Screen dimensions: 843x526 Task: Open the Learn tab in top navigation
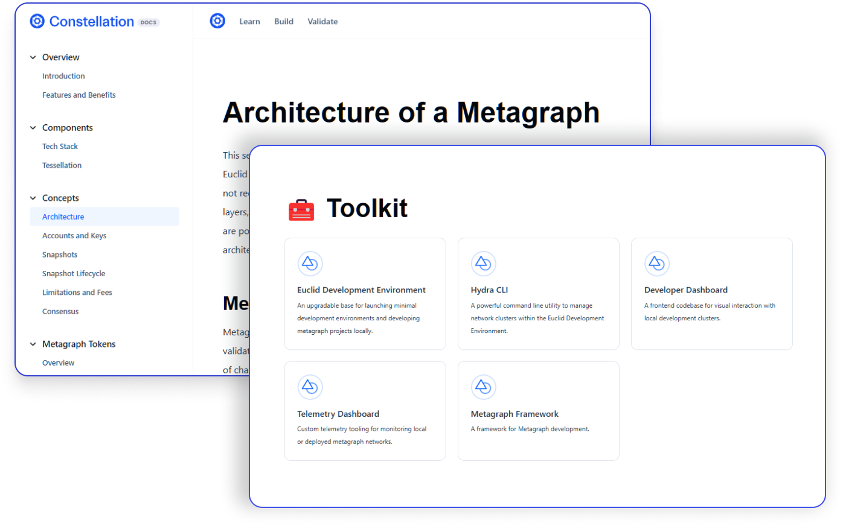(x=249, y=22)
